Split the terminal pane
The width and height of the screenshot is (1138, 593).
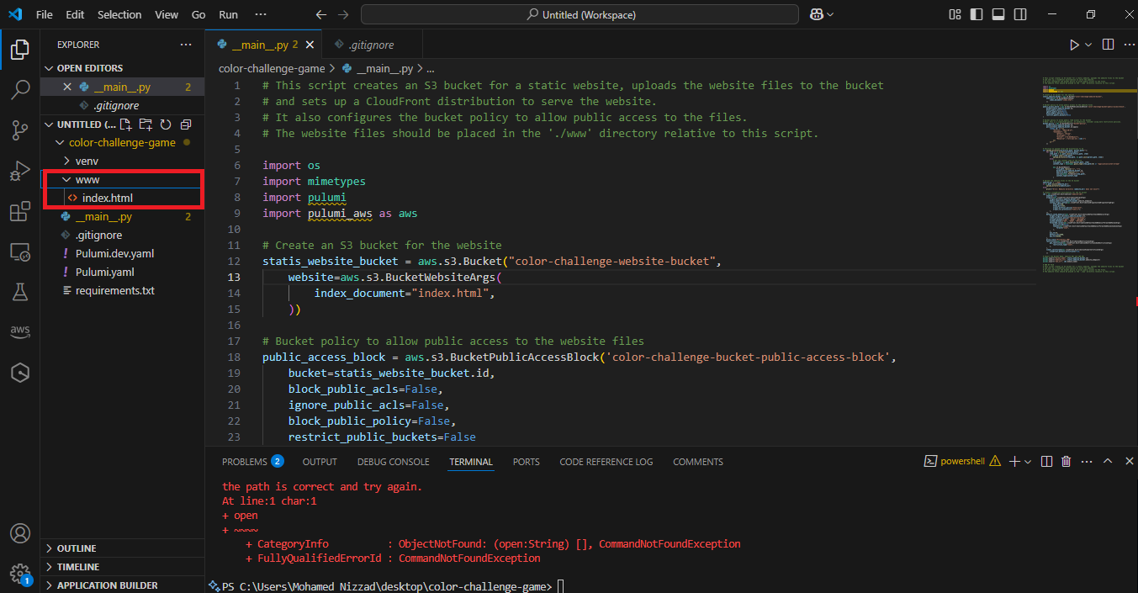pos(1046,461)
